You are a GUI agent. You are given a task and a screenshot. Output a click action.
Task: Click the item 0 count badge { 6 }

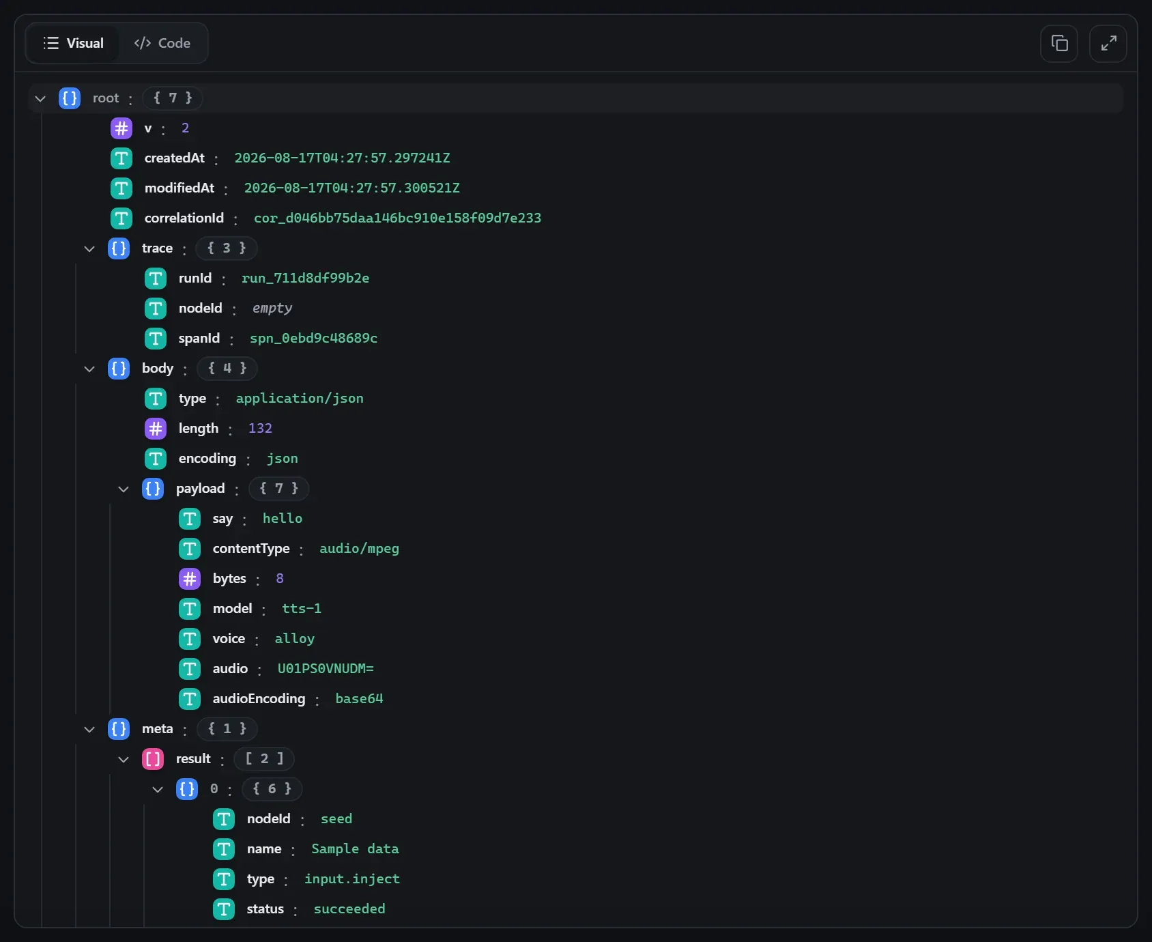pyautogui.click(x=272, y=789)
